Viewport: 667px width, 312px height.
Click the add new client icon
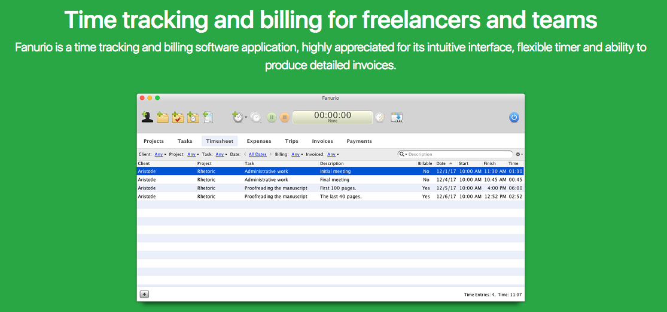(x=147, y=117)
